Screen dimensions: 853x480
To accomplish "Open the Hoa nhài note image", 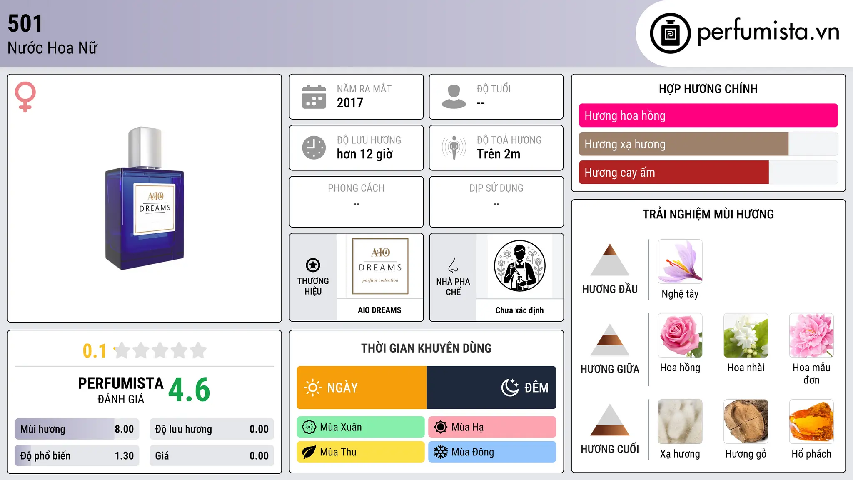I will tap(746, 335).
